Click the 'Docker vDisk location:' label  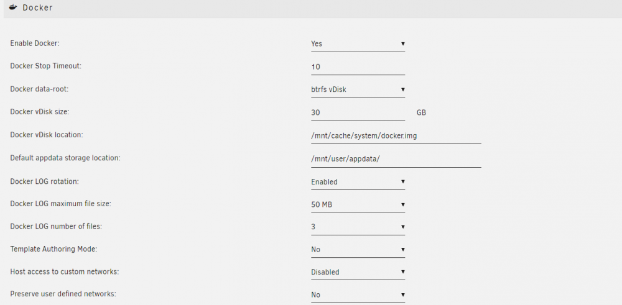point(47,135)
